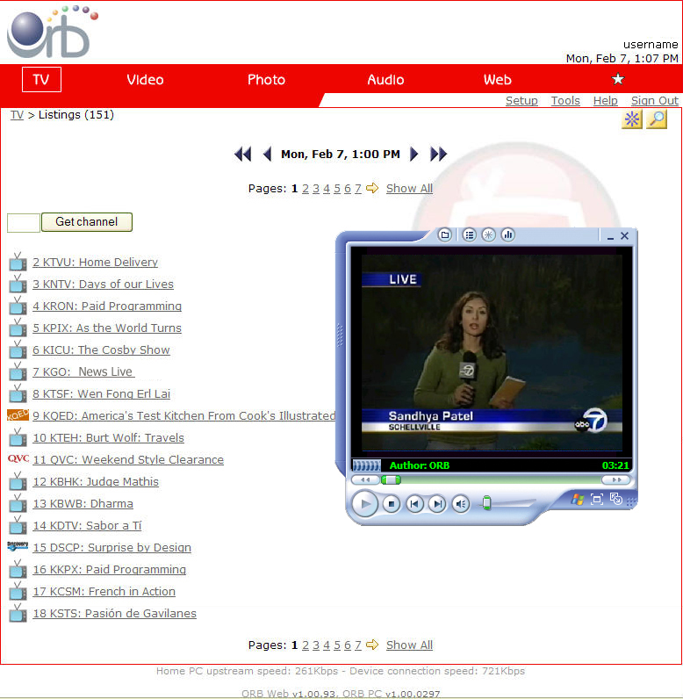Mute the media player sound

[461, 504]
